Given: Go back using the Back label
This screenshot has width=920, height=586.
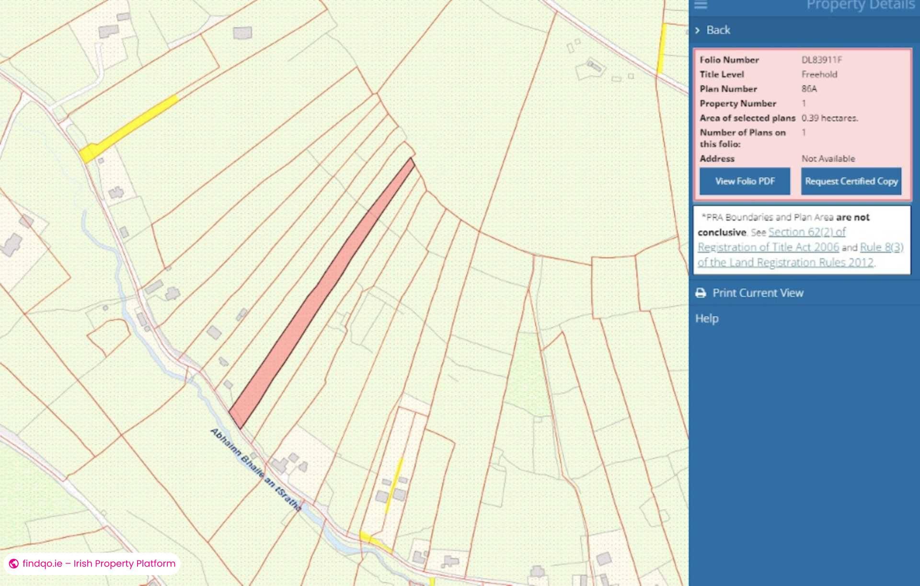Looking at the screenshot, I should pos(718,30).
